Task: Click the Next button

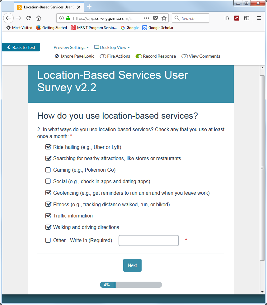Action: [132, 265]
